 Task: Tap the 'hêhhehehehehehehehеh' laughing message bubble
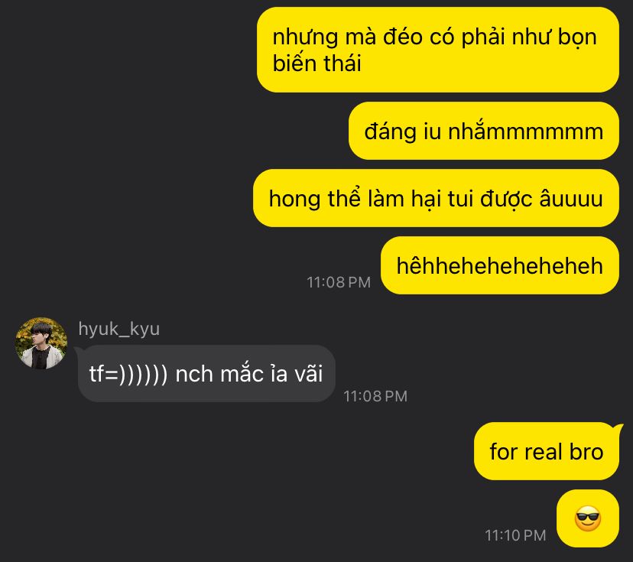coord(500,265)
